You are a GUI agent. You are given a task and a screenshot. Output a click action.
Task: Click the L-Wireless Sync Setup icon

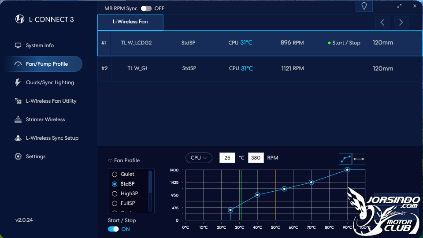click(18, 138)
